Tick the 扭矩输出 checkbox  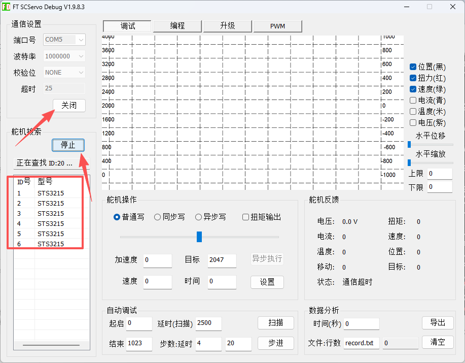(x=245, y=217)
